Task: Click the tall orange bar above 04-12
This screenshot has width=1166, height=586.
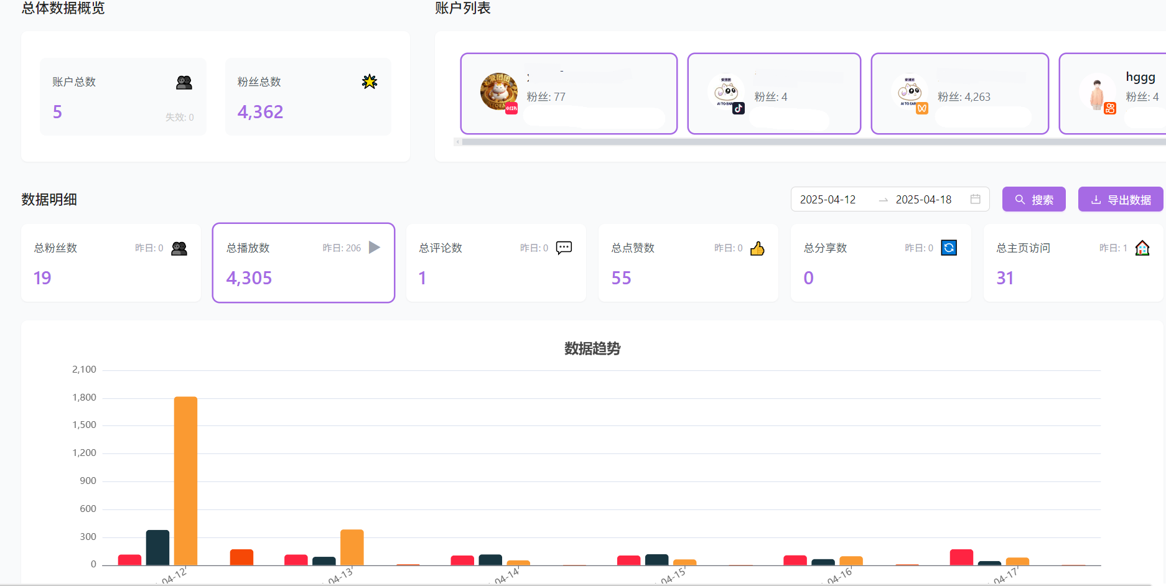Action: [185, 479]
